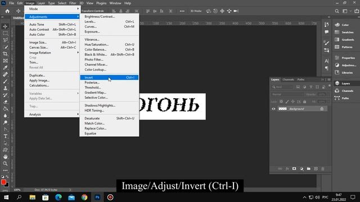Add a layer mask in Layers panel
This screenshot has height=202, width=360.
point(294,169)
